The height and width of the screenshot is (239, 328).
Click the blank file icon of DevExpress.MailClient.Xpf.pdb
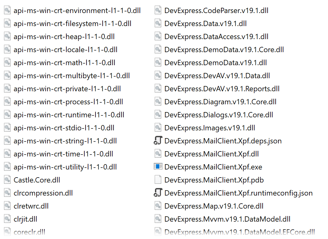click(x=158, y=180)
